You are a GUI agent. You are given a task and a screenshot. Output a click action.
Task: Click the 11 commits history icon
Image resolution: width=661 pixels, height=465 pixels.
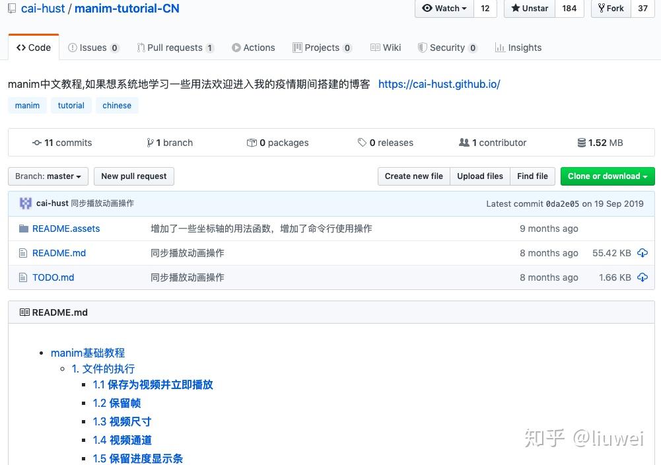(x=37, y=143)
